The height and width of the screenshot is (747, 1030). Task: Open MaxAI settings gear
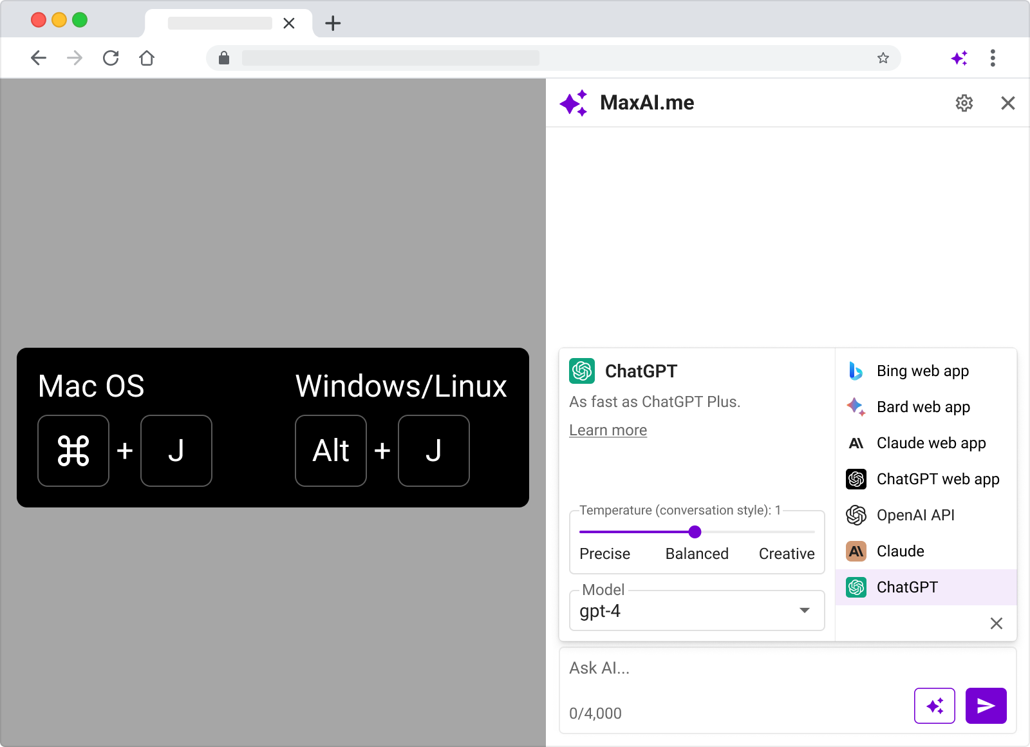pos(964,103)
